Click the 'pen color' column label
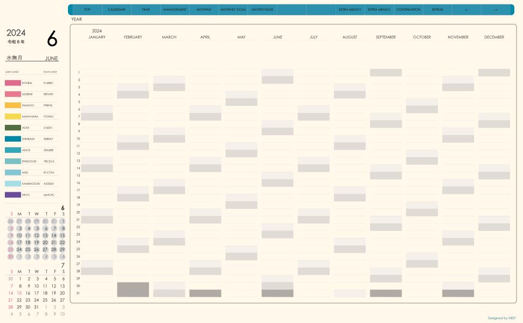Image resolution: width=523 pixels, height=323 pixels. [12, 72]
